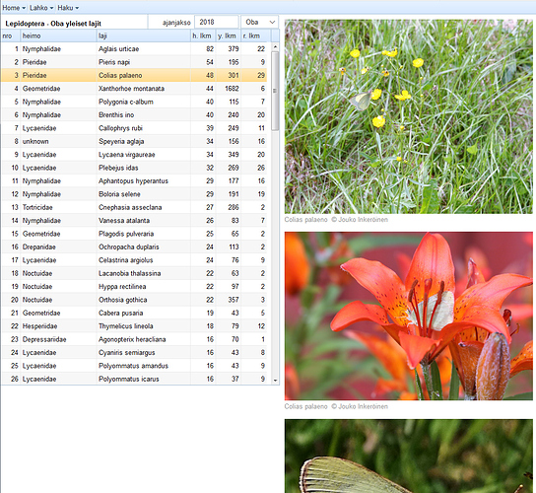Select the Xanthorhoe montanata row
The width and height of the screenshot is (536, 493).
coord(134,89)
